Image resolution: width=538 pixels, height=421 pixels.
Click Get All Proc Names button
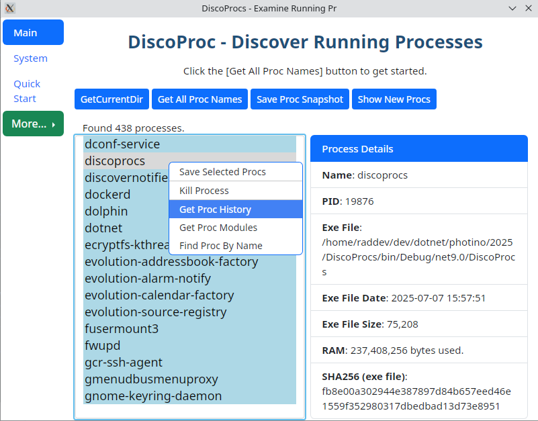(199, 99)
